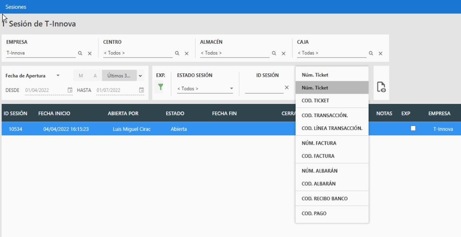Sort by EXP column header
The height and width of the screenshot is (237, 461).
click(x=406, y=113)
